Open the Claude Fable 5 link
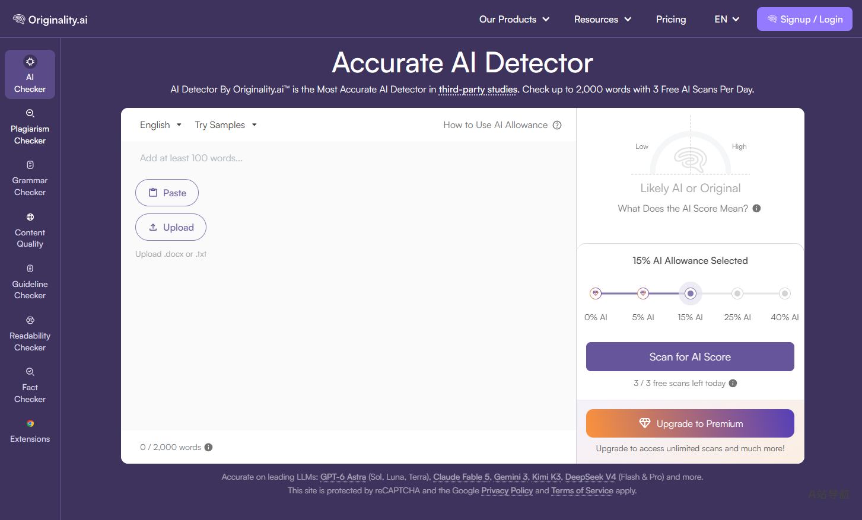Viewport: 862px width, 520px height. pos(462,477)
